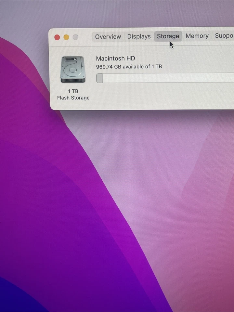
Task: Click the Macintosh HD drive icon
Action: tap(73, 70)
